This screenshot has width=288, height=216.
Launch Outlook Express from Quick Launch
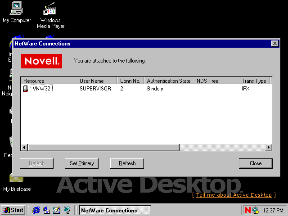(x=46, y=210)
